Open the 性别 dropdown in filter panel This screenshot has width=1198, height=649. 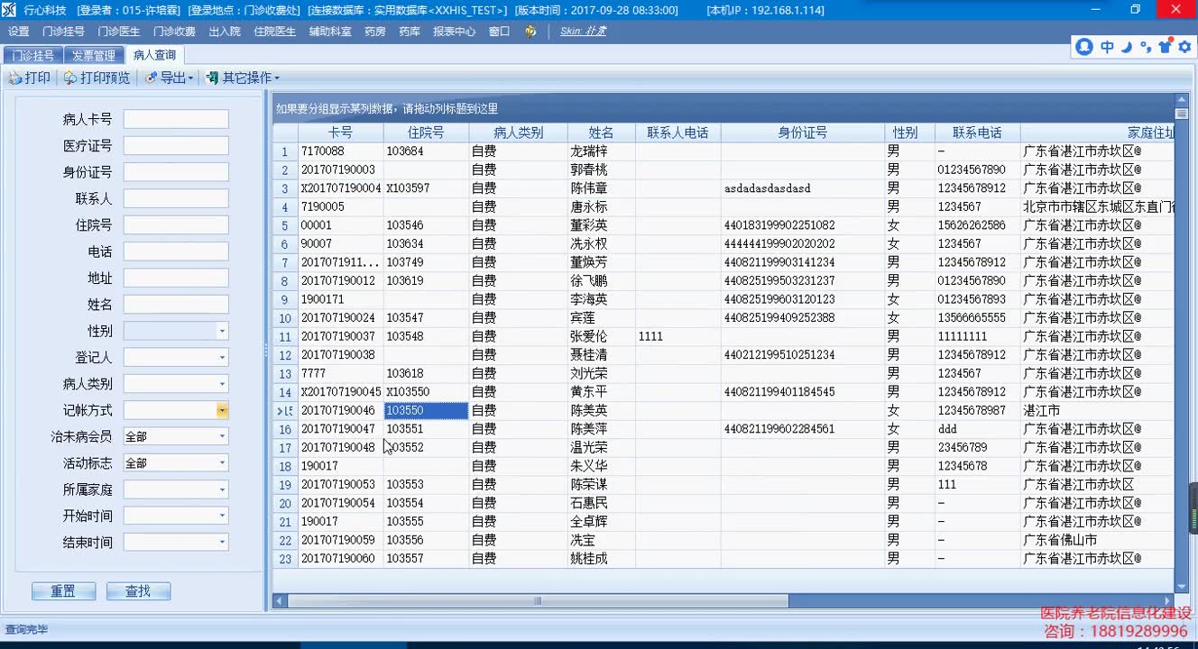(x=222, y=331)
